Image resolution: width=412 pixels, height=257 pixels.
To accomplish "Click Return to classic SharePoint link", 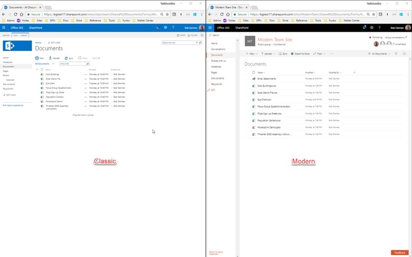I will point(216,253).
